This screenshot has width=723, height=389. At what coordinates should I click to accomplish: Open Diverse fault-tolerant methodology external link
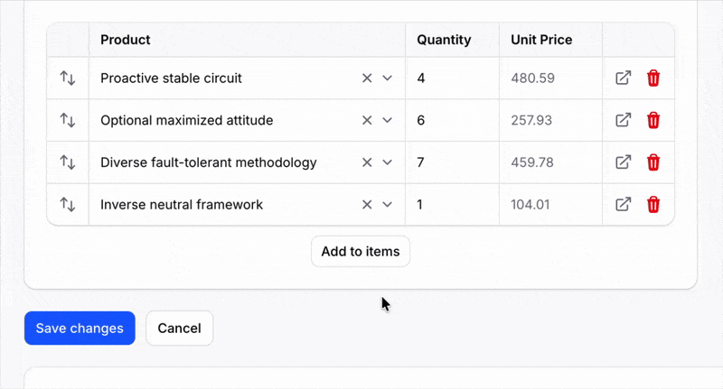coord(623,162)
